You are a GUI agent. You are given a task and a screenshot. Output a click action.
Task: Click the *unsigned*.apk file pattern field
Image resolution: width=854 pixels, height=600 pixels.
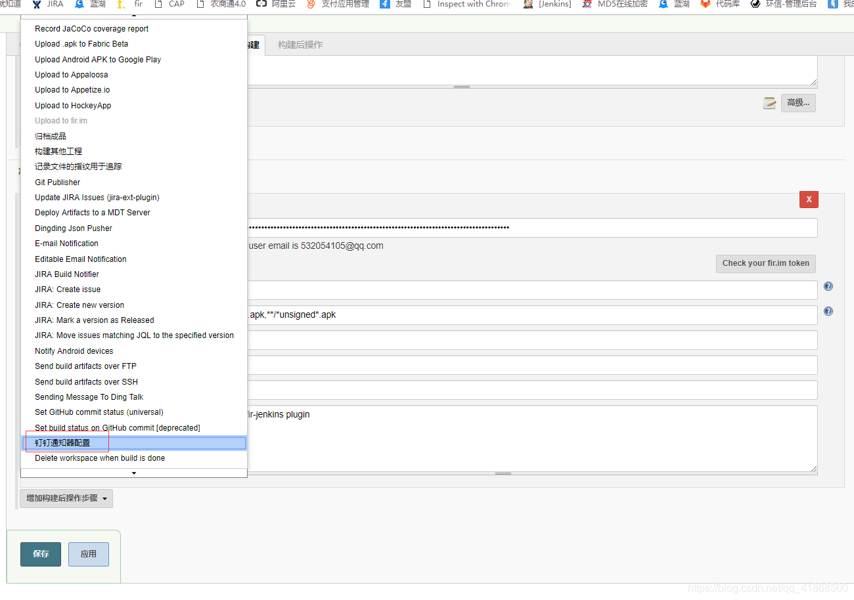(x=532, y=315)
